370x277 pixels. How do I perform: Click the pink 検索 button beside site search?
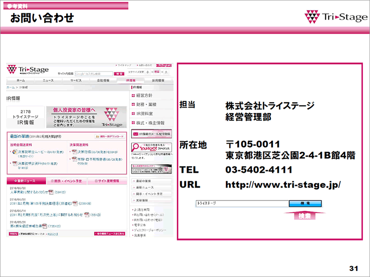(x=120, y=74)
